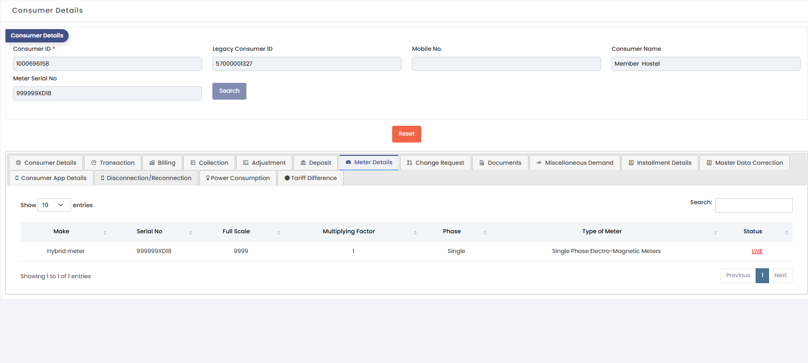
Task: Sort by Status column arrows
Action: (786, 232)
